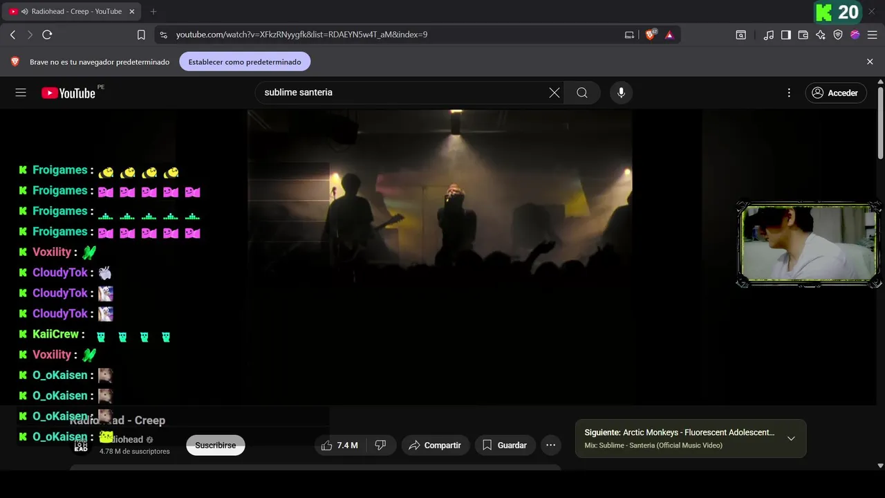Open the Brave Wallet icon

pyautogui.click(x=803, y=35)
